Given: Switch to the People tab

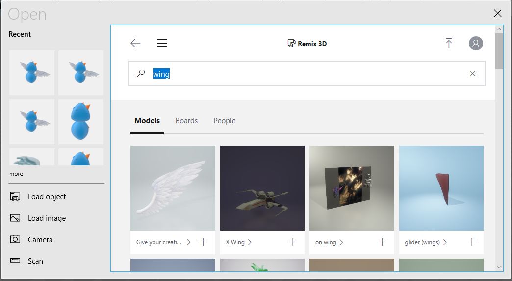Looking at the screenshot, I should pos(224,121).
